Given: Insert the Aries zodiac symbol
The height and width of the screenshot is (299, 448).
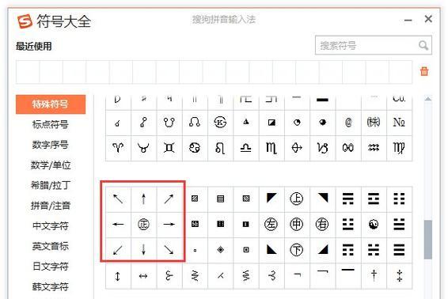Looking at the screenshot, I should pyautogui.click(x=118, y=148).
